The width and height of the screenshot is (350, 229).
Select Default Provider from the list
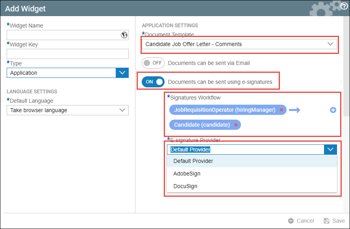click(x=193, y=161)
